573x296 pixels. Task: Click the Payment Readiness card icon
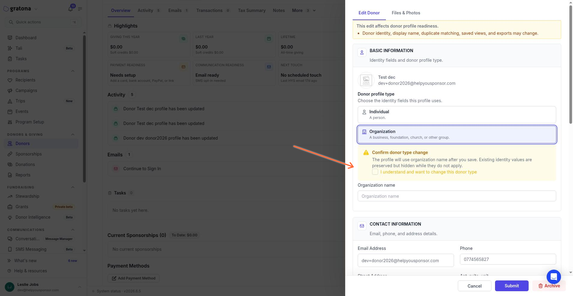184,67
